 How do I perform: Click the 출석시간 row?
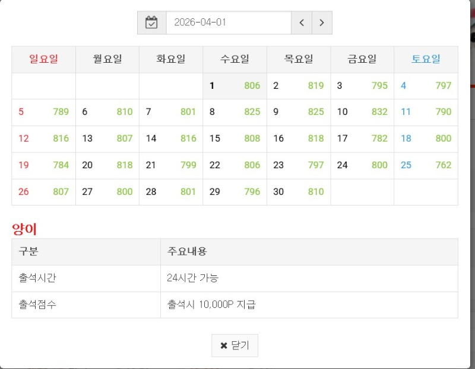tap(235, 278)
